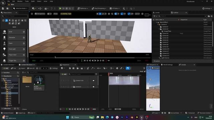
Task: Open the Sequencer wrench actions menu
Action: coord(93,68)
